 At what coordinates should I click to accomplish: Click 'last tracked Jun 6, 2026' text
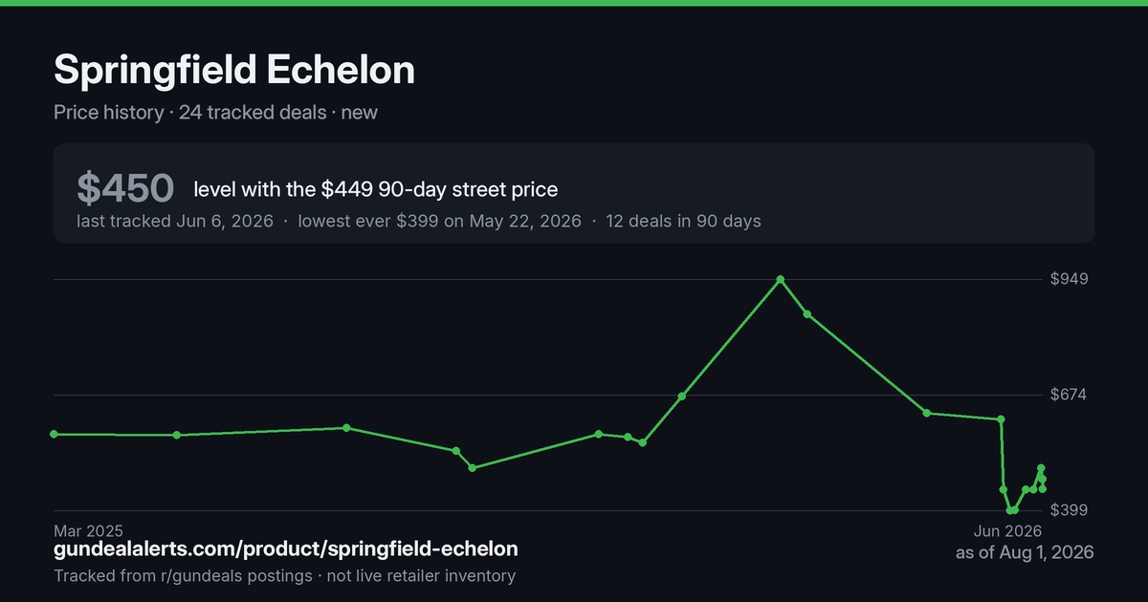pyautogui.click(x=175, y=222)
